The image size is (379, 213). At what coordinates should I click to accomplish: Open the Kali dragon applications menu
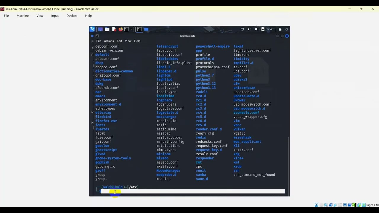[92, 29]
